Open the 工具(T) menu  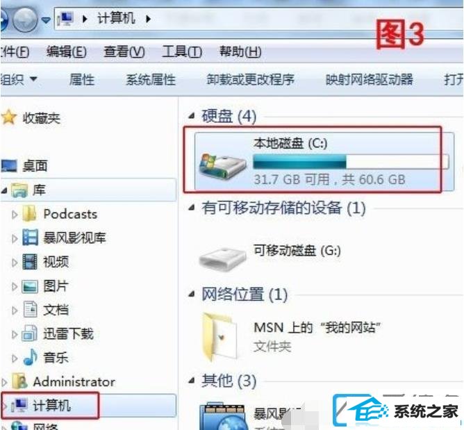(182, 52)
